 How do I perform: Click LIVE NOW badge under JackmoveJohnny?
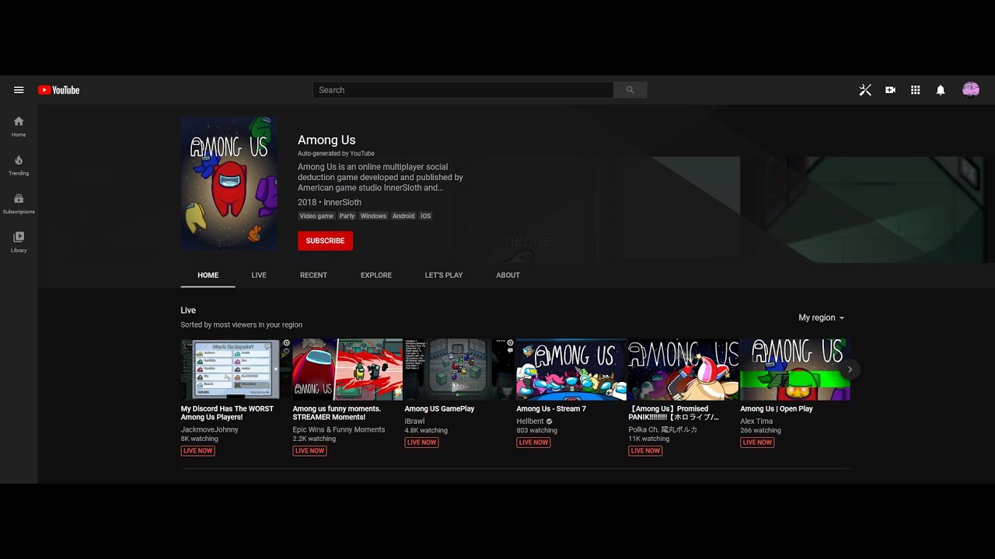[x=197, y=450]
